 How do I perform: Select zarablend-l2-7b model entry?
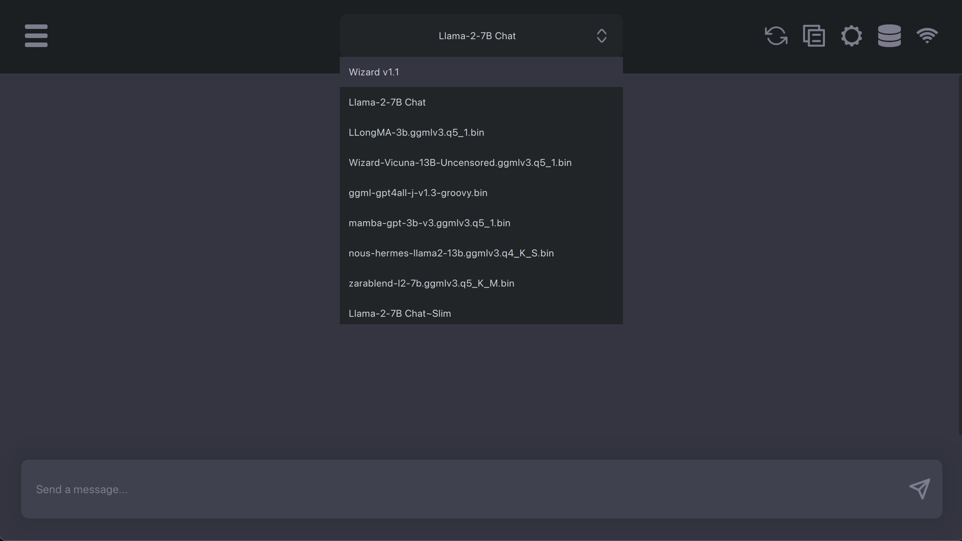click(481, 283)
